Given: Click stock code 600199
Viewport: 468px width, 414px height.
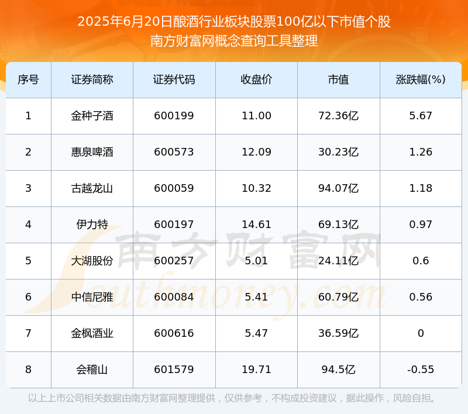Looking at the screenshot, I should (174, 116).
